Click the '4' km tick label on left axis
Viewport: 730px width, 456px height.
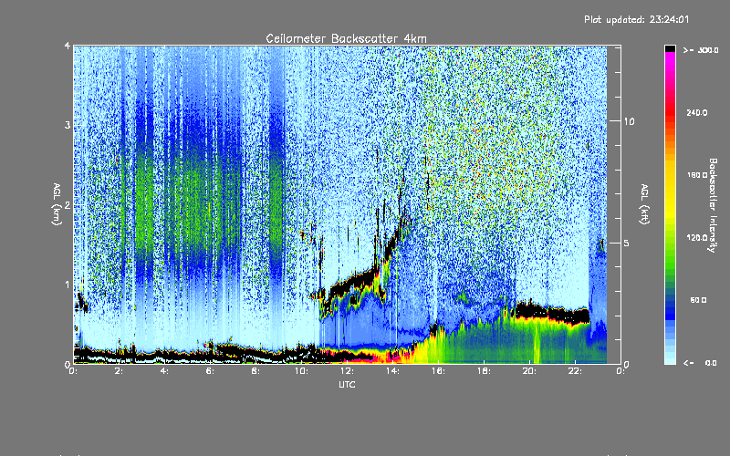68,46
